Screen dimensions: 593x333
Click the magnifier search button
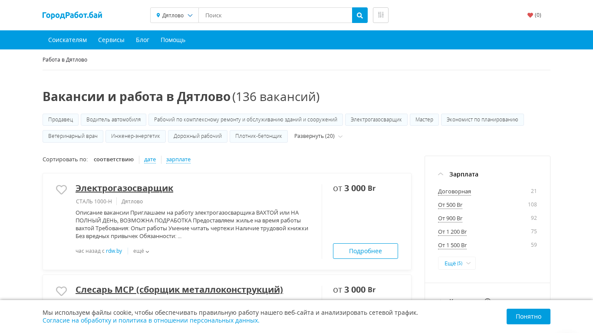coord(359,15)
